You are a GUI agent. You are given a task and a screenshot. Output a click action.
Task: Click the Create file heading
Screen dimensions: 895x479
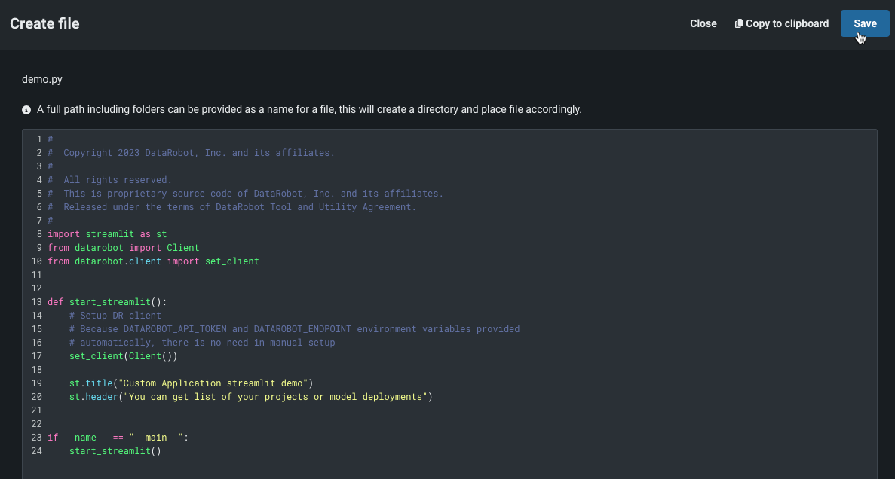44,23
